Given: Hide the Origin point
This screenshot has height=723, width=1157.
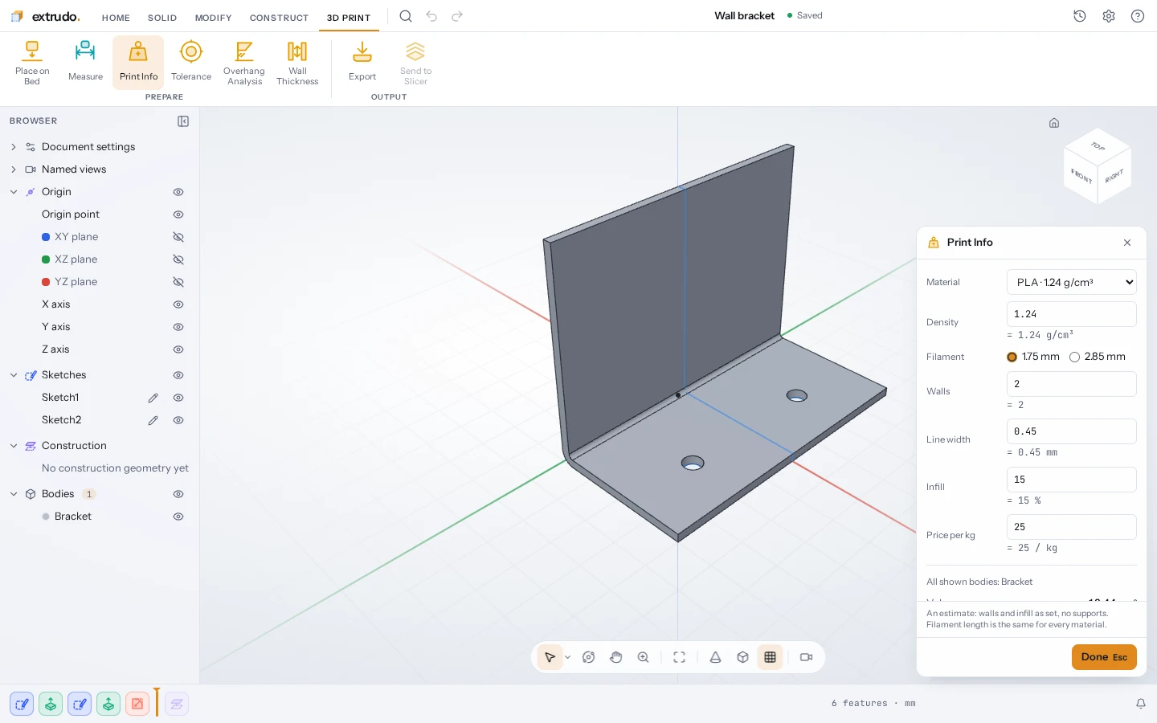Looking at the screenshot, I should [x=178, y=214].
